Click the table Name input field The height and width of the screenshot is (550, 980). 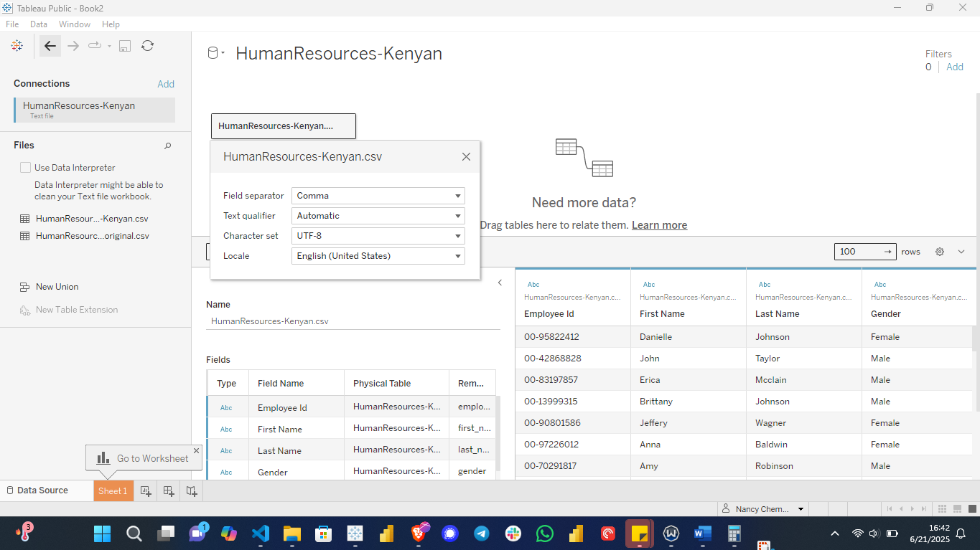353,321
